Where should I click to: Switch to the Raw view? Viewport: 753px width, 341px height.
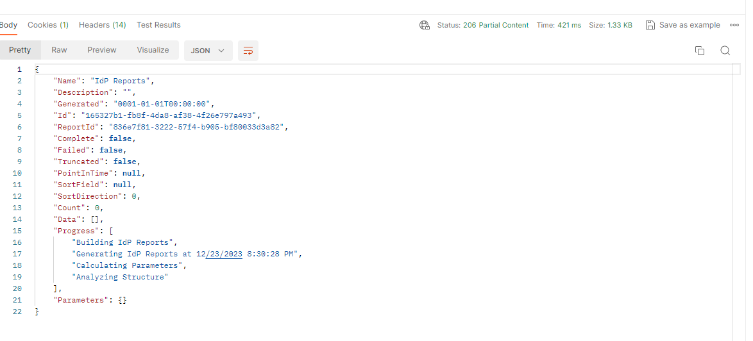pos(59,50)
